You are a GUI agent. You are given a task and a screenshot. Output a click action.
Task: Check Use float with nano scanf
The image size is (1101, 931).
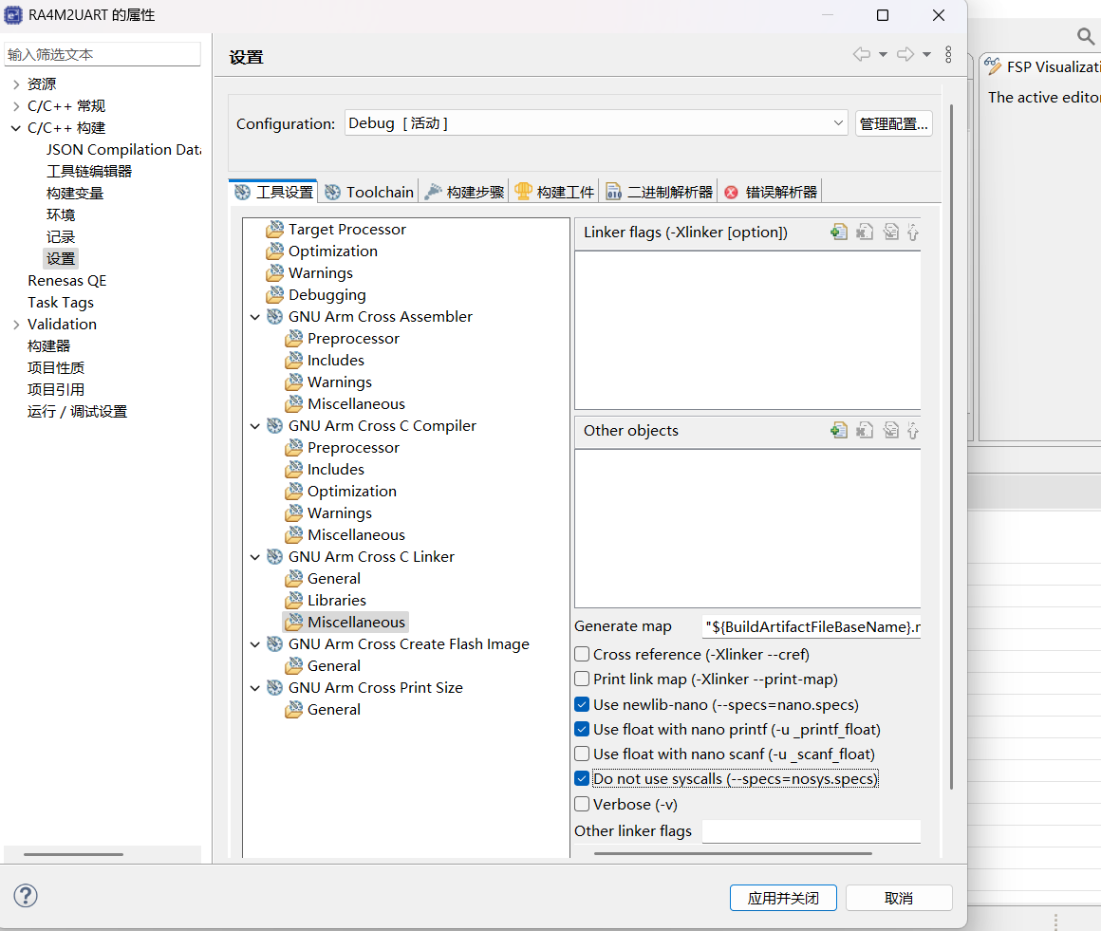click(582, 754)
